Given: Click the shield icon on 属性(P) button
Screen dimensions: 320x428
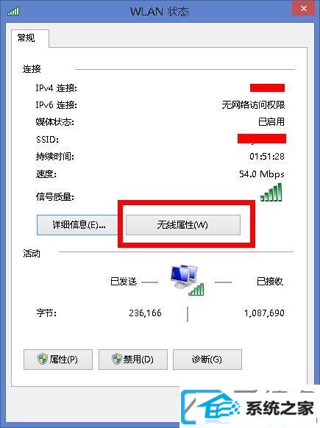Looking at the screenshot, I should click(43, 359).
